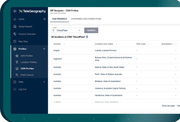Click Hawthorne, State of Queensland cell
This screenshot has width=180, height=122.
(109, 95)
